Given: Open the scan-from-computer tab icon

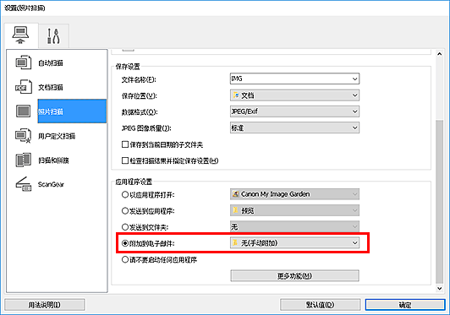Looking at the screenshot, I should (x=20, y=35).
